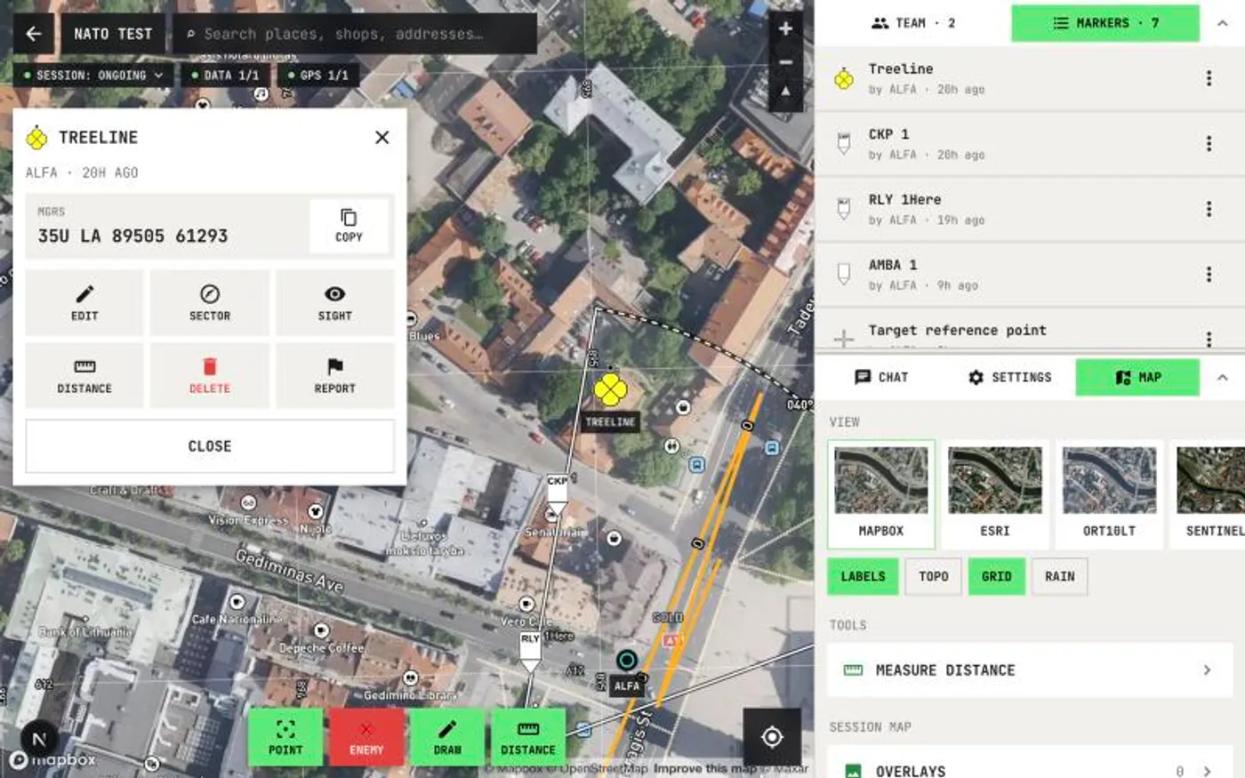Go back using the arrow icon
Viewport: 1245px width, 778px height.
[x=34, y=34]
